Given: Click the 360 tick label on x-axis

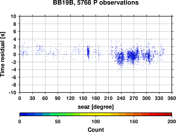Looking at the screenshot, I should 172,98.
